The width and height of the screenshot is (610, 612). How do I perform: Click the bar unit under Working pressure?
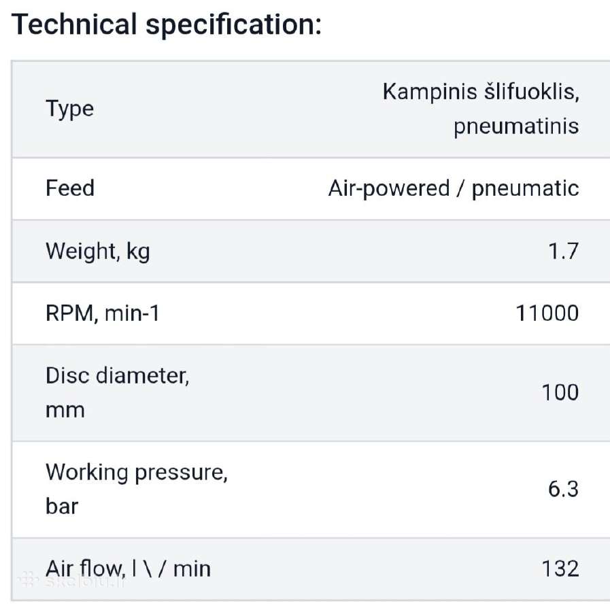coord(62,507)
